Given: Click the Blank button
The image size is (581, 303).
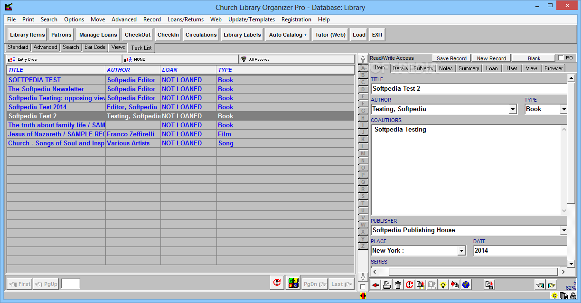Looking at the screenshot, I should pyautogui.click(x=534, y=58).
